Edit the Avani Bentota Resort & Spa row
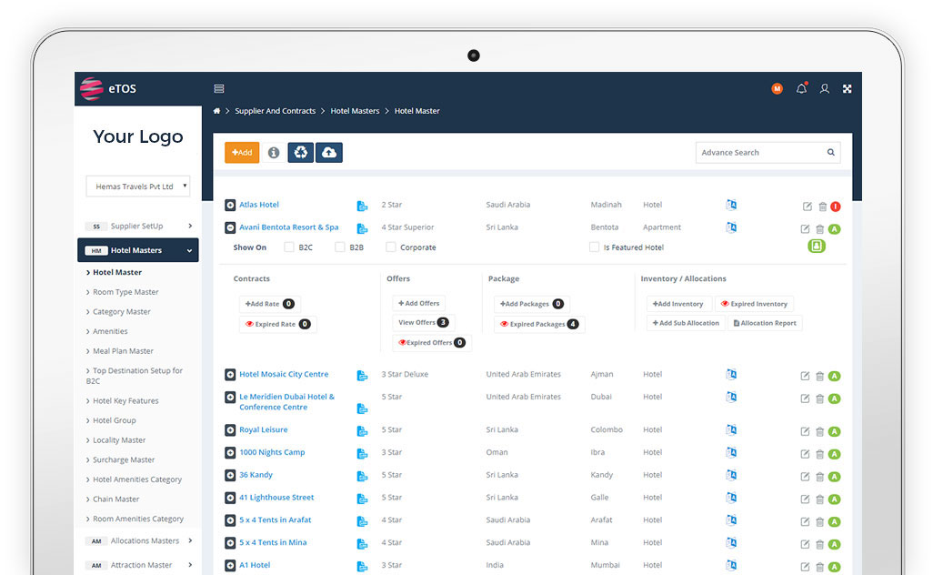This screenshot has width=933, height=575. coord(805,229)
